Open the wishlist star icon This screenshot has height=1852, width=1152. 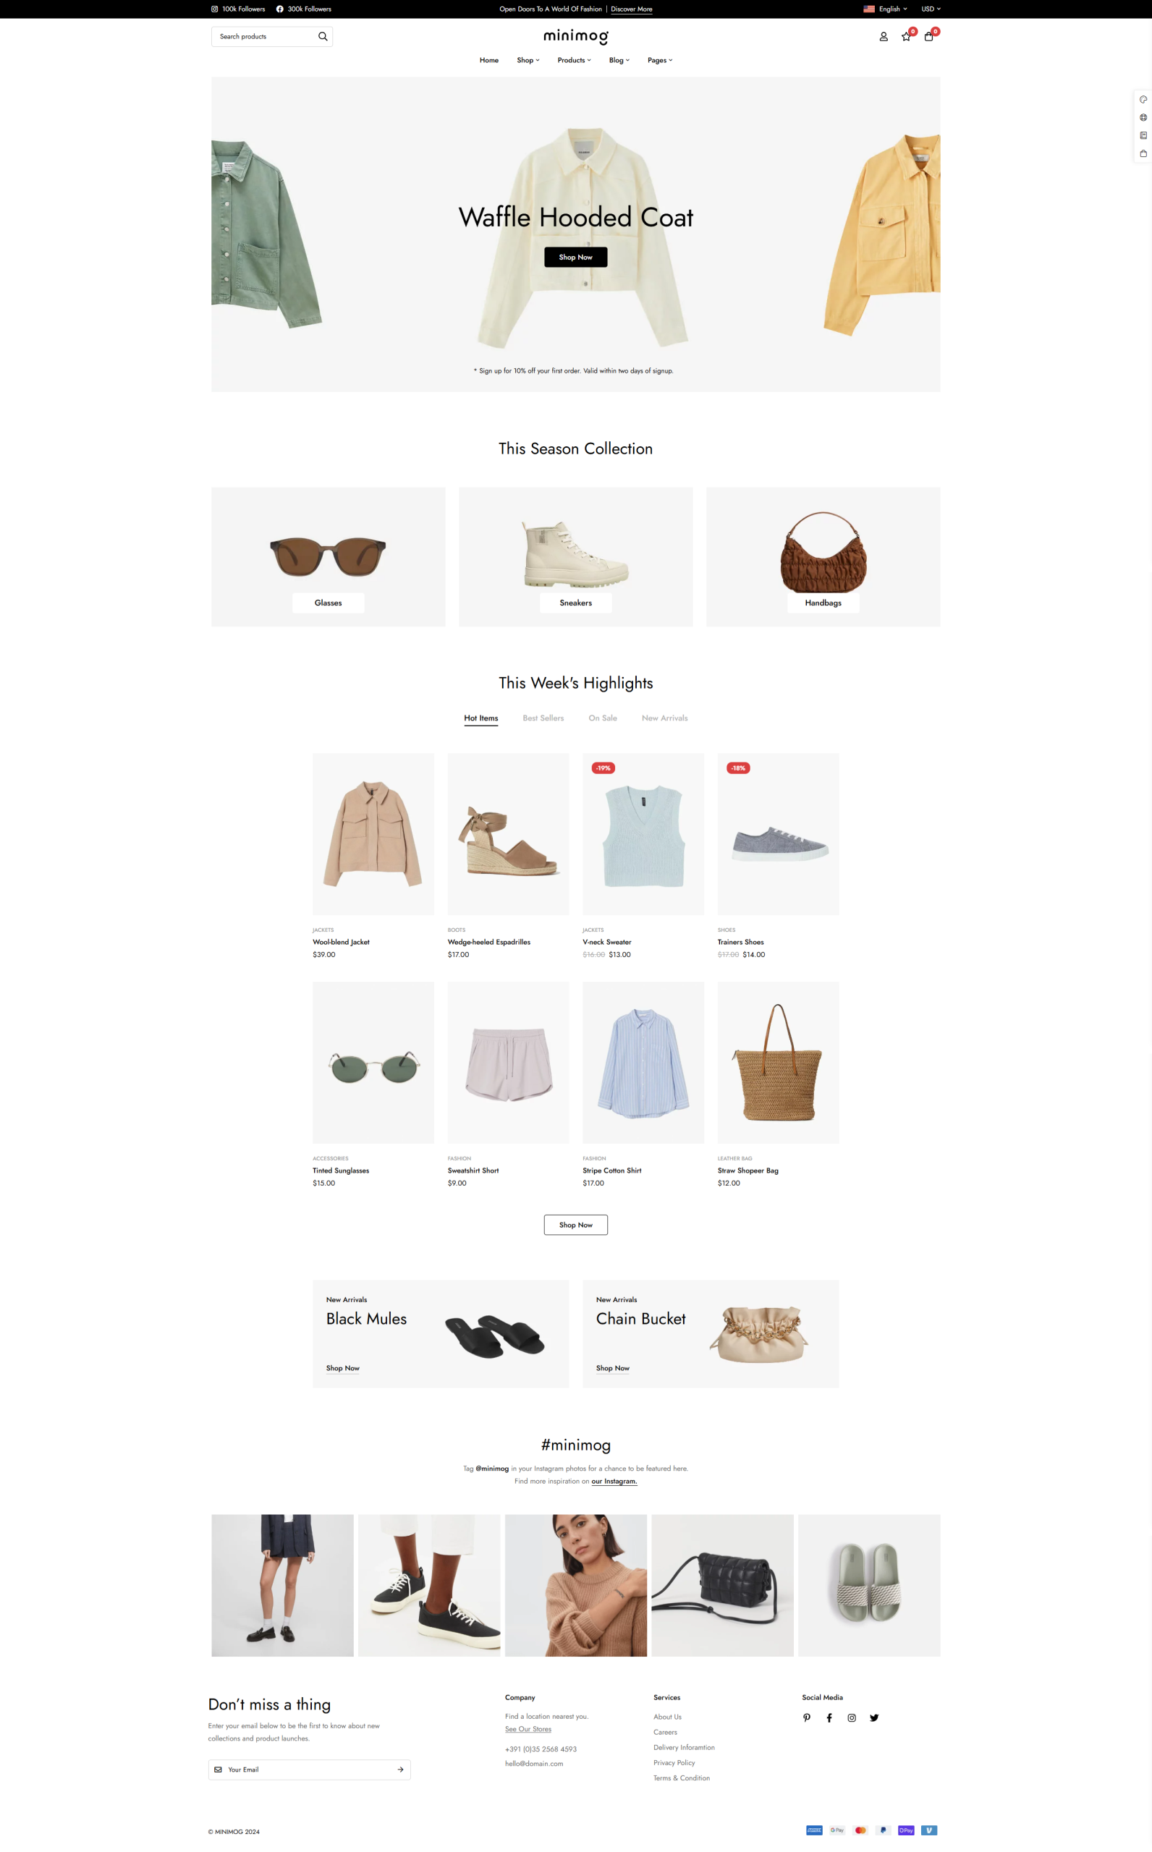906,37
